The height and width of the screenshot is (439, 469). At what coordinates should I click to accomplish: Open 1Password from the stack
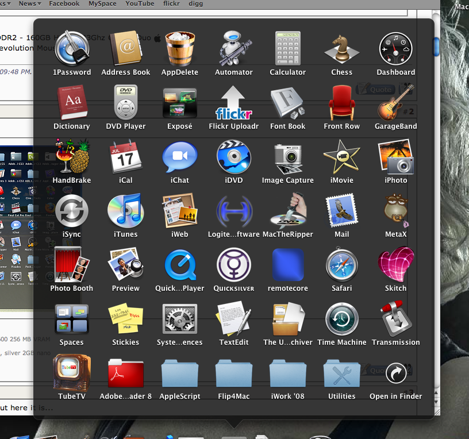(72, 48)
